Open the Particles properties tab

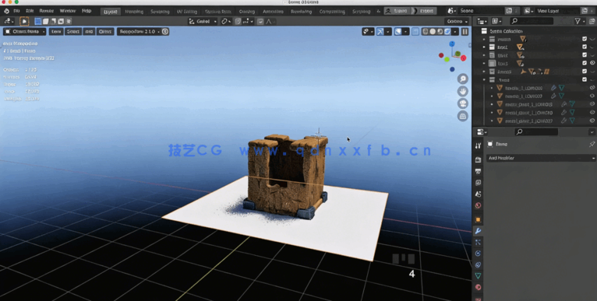click(x=478, y=242)
